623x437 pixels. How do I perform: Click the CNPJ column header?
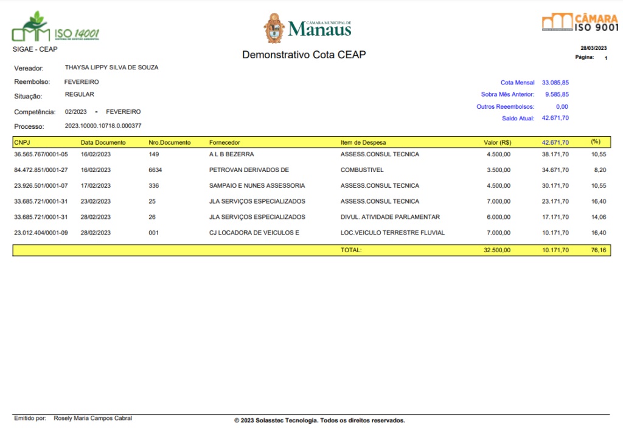(x=23, y=142)
